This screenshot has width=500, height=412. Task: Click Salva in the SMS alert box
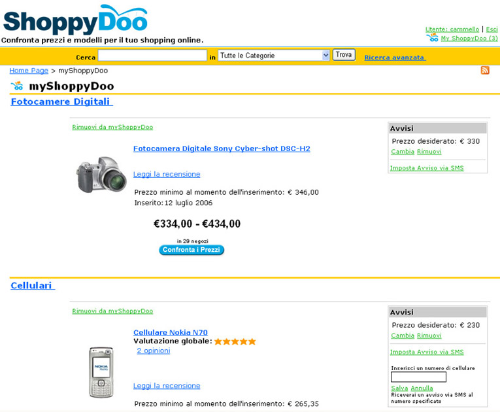399,388
